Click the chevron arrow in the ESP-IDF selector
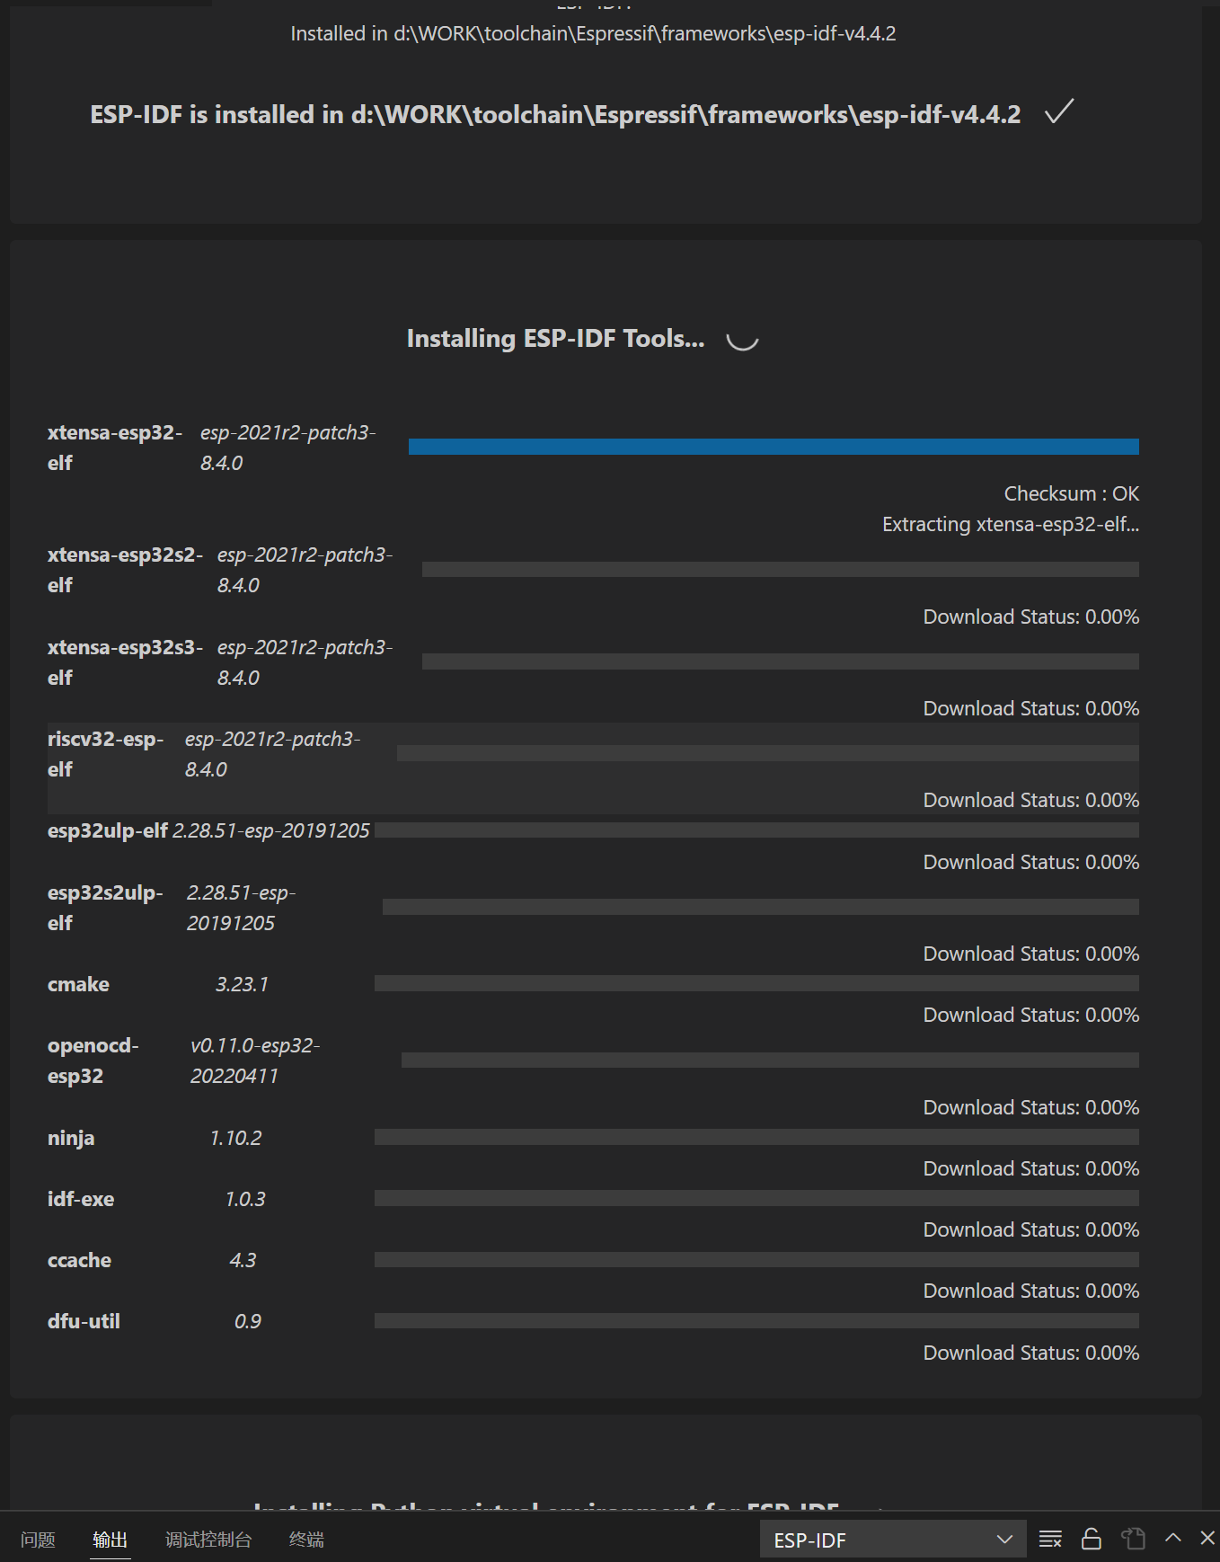Image resolution: width=1220 pixels, height=1562 pixels. point(1003,1539)
